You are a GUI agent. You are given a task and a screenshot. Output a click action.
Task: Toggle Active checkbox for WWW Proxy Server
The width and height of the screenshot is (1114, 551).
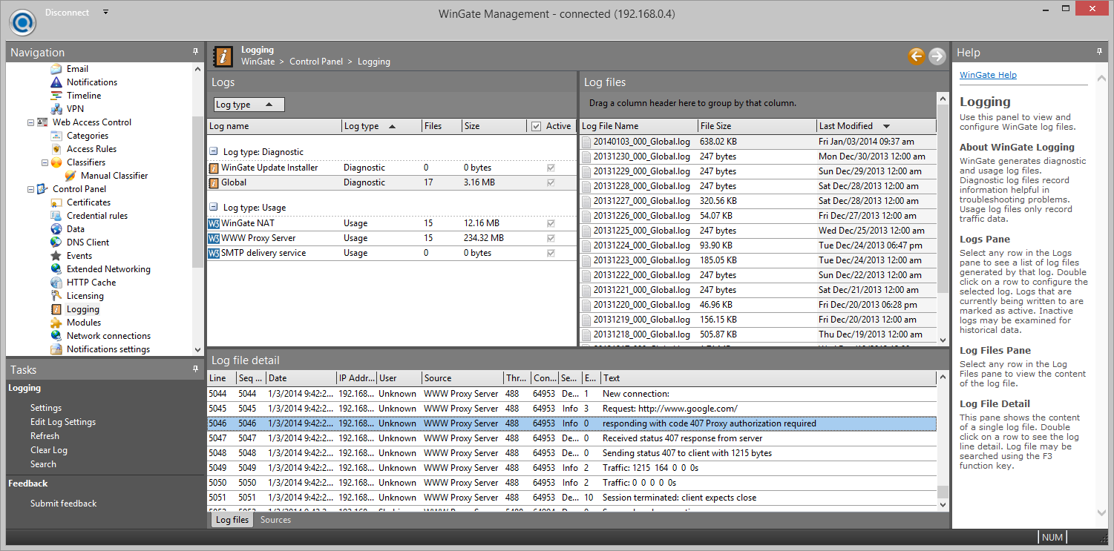(x=551, y=238)
